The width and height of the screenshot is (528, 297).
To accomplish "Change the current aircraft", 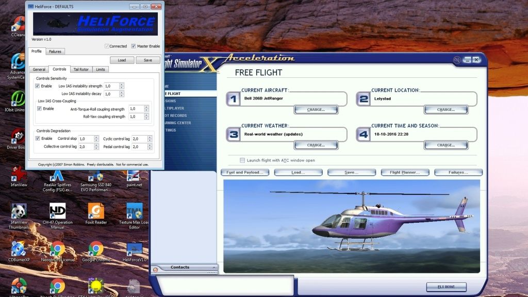I will (x=316, y=110).
